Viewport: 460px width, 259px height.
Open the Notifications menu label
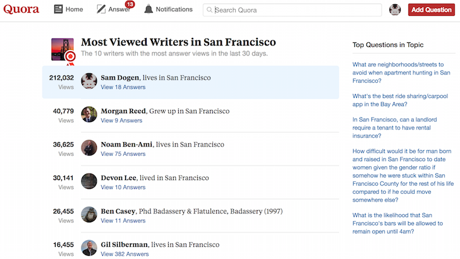click(x=174, y=9)
